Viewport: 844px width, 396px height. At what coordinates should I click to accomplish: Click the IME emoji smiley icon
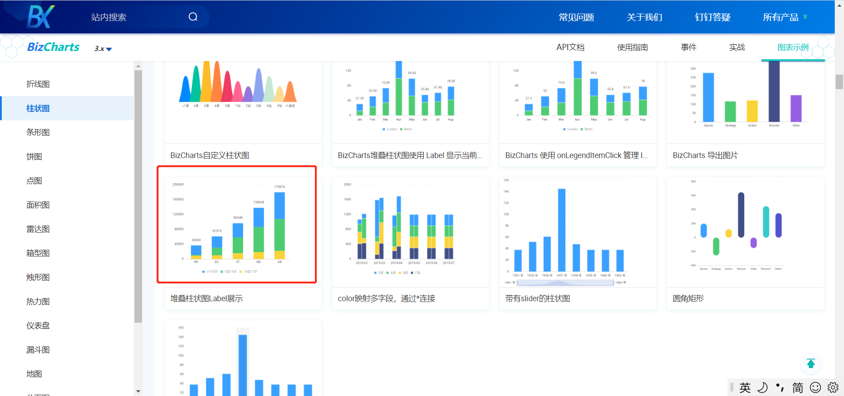point(815,387)
